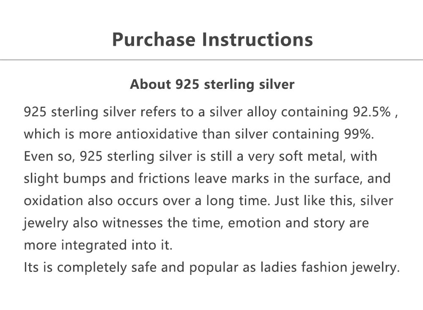
Task: Click the line 'more integrated into it.'
Action: [98, 245]
